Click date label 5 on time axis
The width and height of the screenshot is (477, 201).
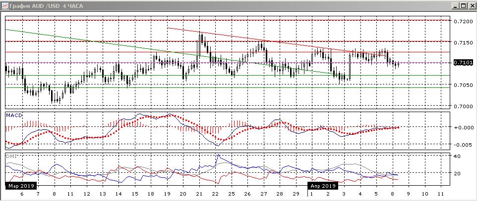[376, 194]
